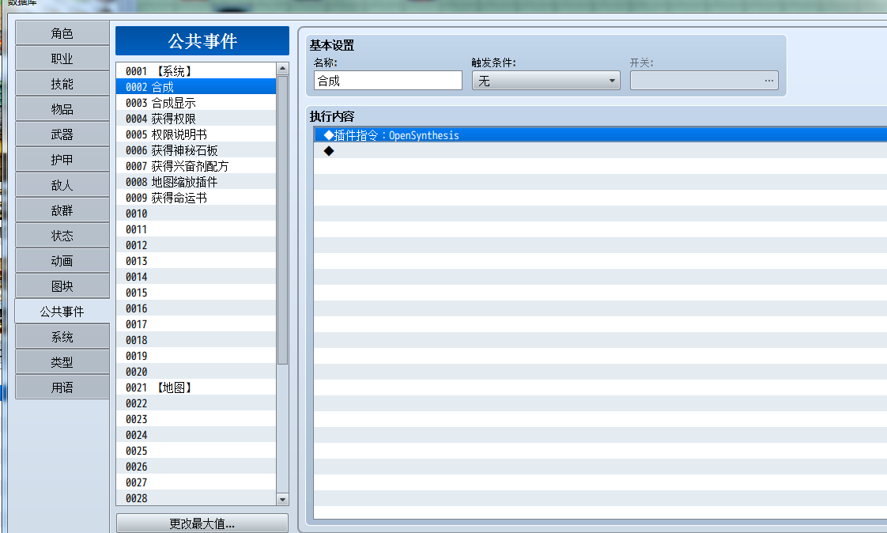887x533 pixels.
Task: Open the 职业 database tab
Action: [62, 59]
